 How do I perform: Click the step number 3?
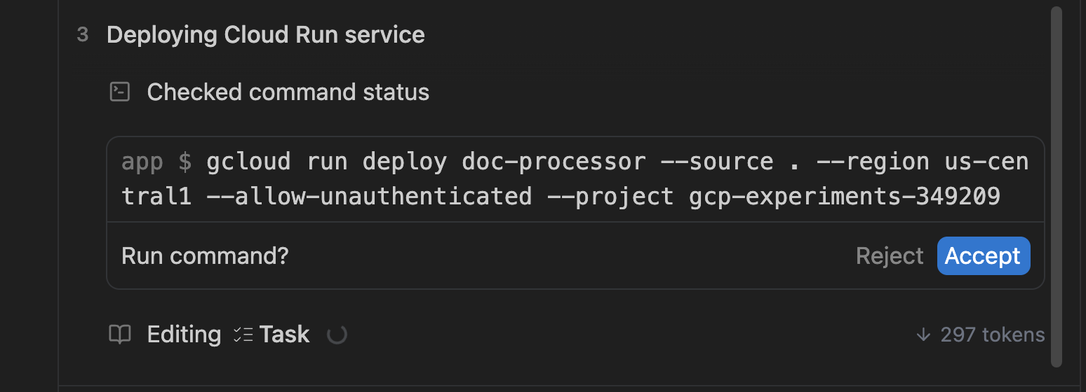pos(83,35)
